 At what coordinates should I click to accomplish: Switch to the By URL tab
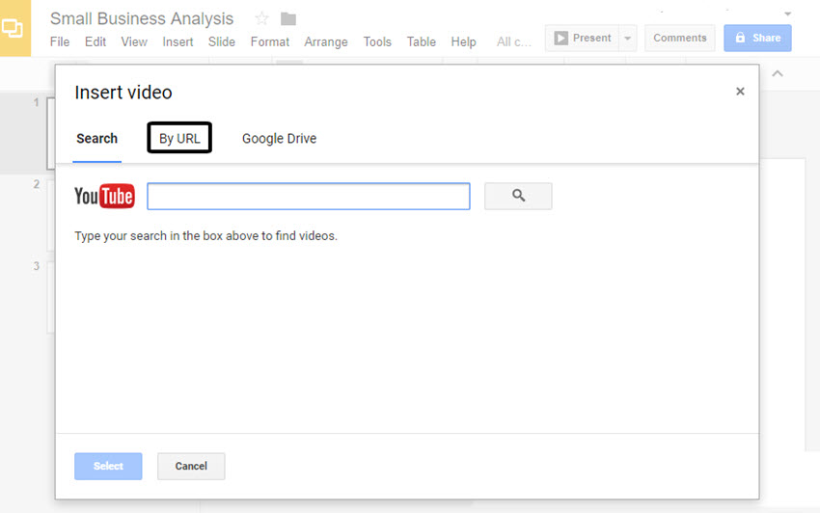179,138
